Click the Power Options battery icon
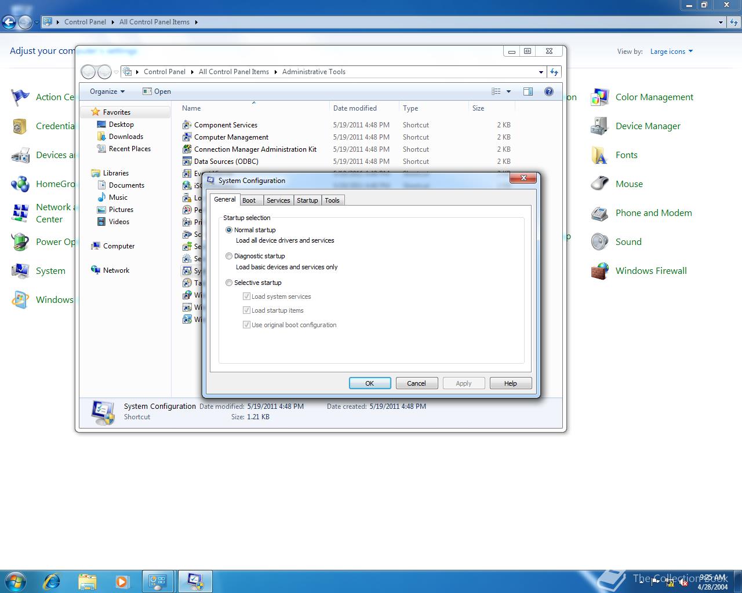Viewport: 742px width, 593px height. pyautogui.click(x=20, y=242)
